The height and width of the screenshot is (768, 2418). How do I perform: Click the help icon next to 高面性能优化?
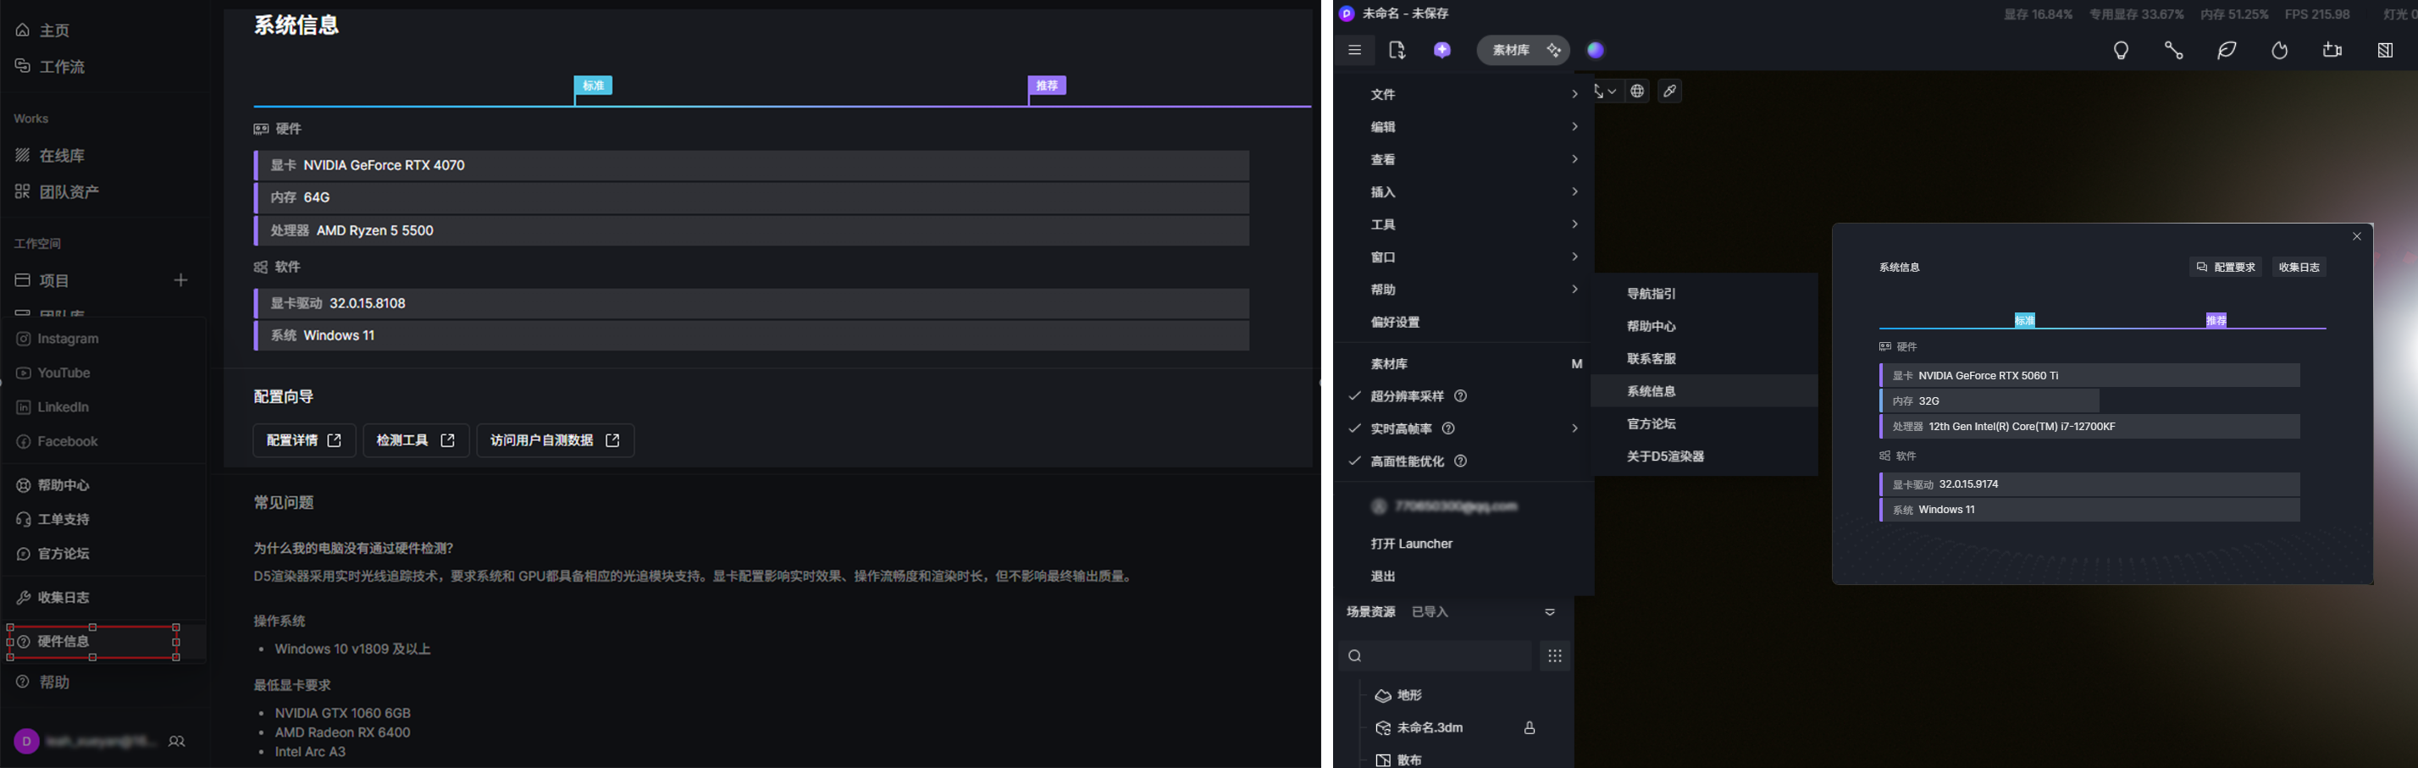click(x=1461, y=461)
